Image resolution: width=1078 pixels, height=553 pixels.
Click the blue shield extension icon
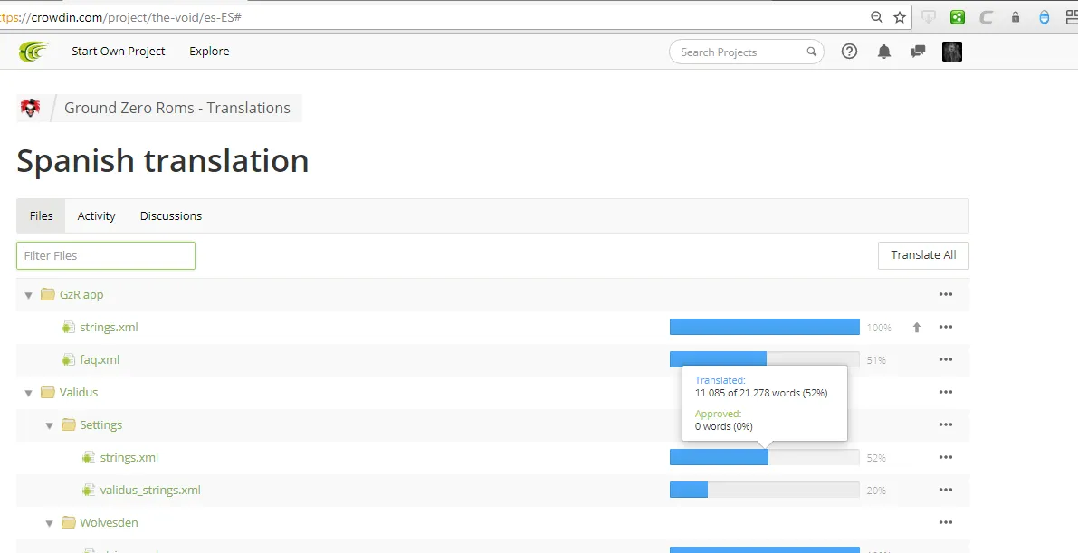click(1044, 18)
